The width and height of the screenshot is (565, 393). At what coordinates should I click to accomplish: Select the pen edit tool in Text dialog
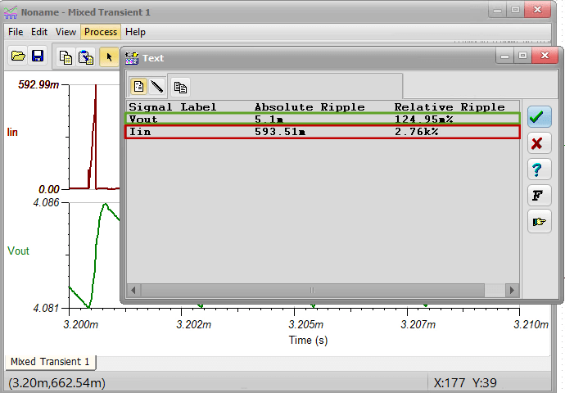click(156, 86)
